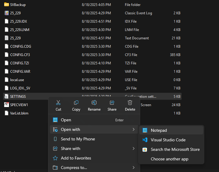This screenshot has height=172, width=219.
Task: Select Add to Favorites
Action: [x=76, y=158]
